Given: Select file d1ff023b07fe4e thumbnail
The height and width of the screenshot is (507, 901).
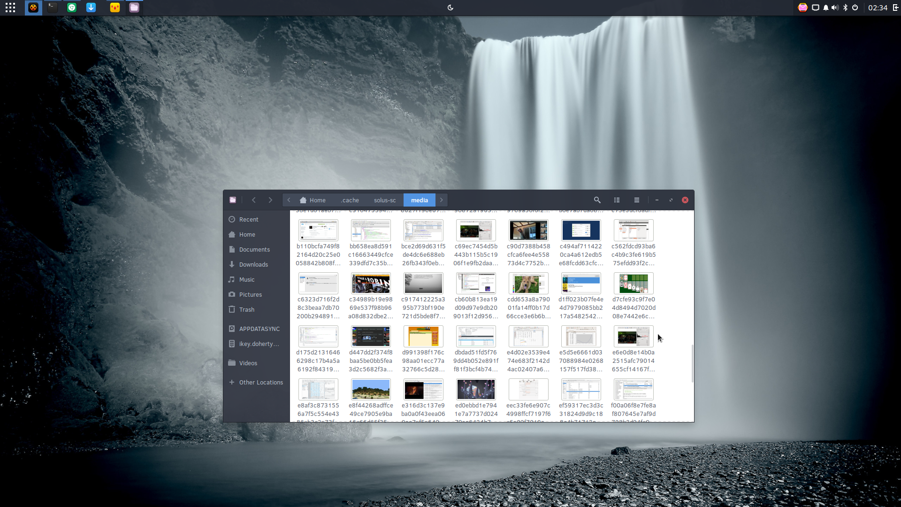Looking at the screenshot, I should click(x=581, y=284).
